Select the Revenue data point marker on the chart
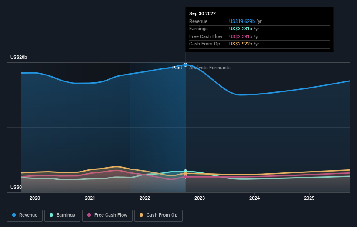Screen dimensions: 357x227 click(x=186, y=65)
